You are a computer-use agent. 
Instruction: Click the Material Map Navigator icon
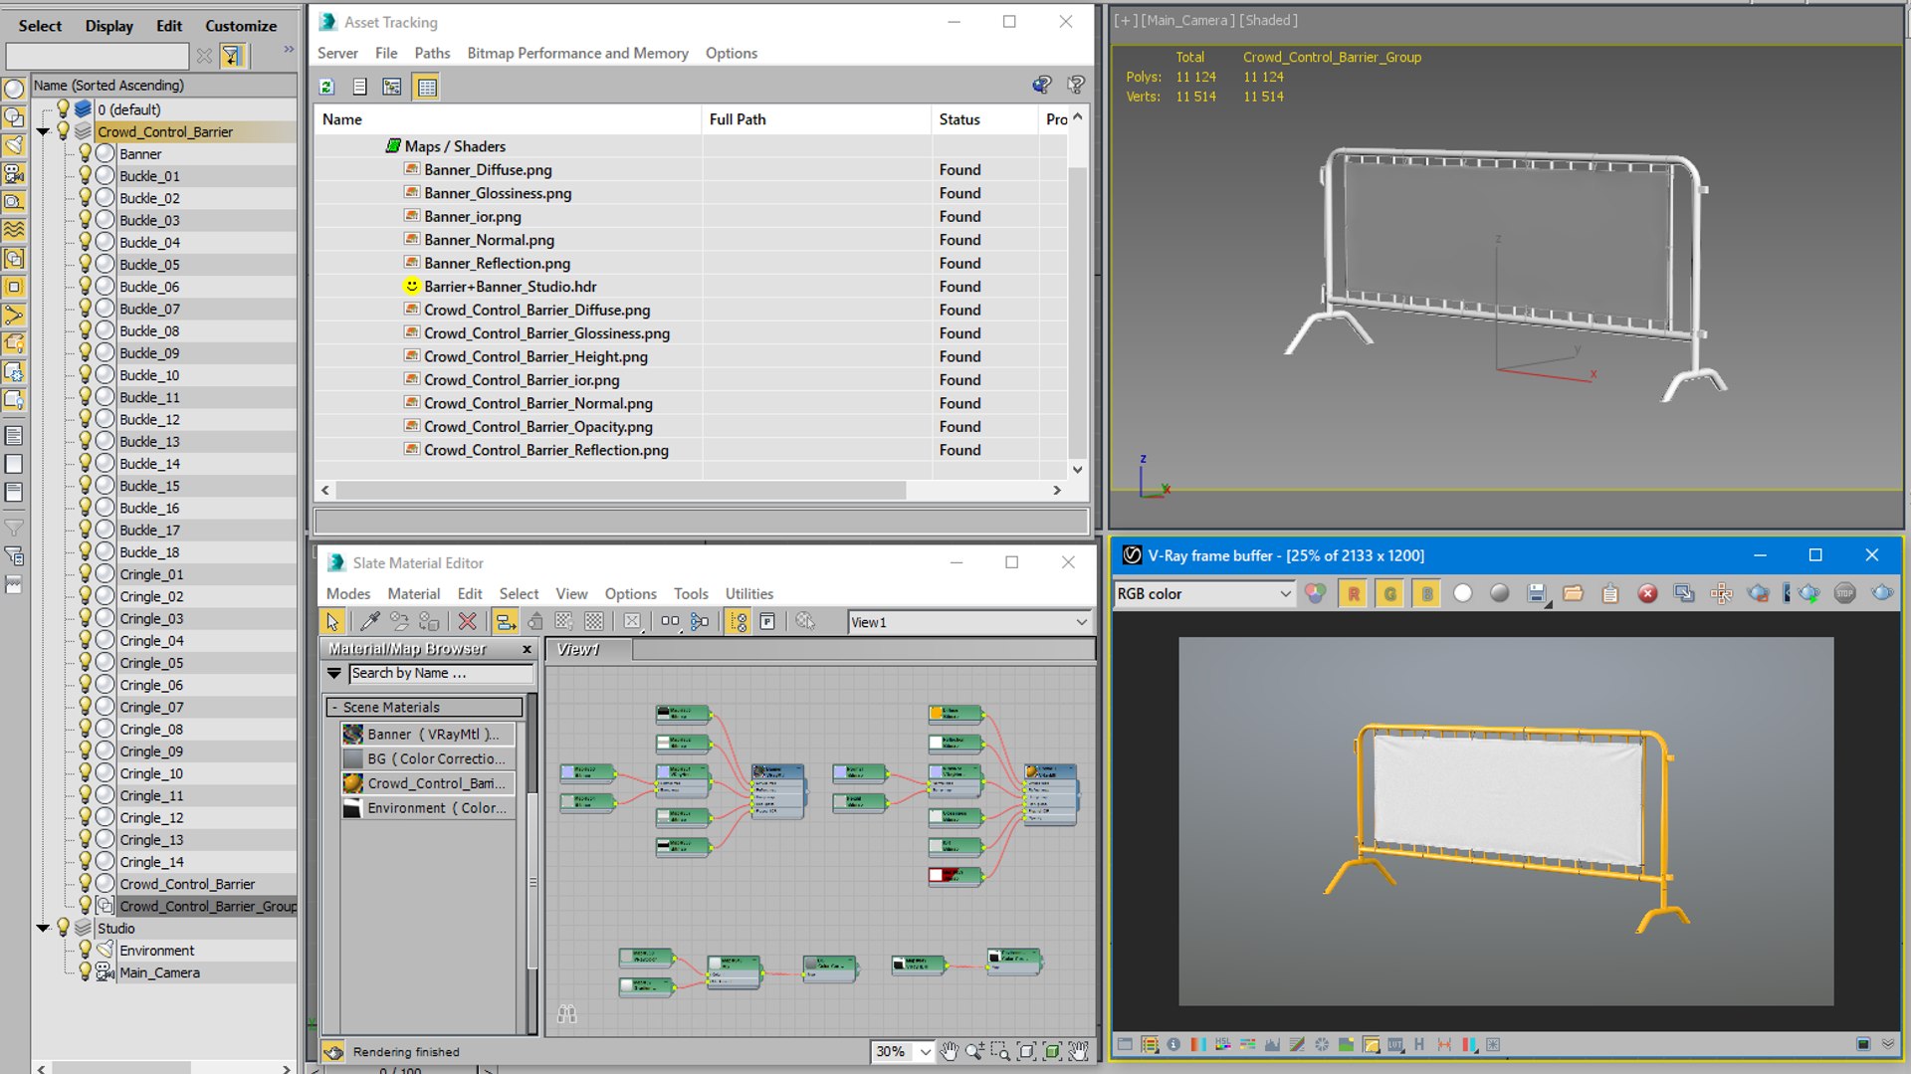(x=738, y=622)
